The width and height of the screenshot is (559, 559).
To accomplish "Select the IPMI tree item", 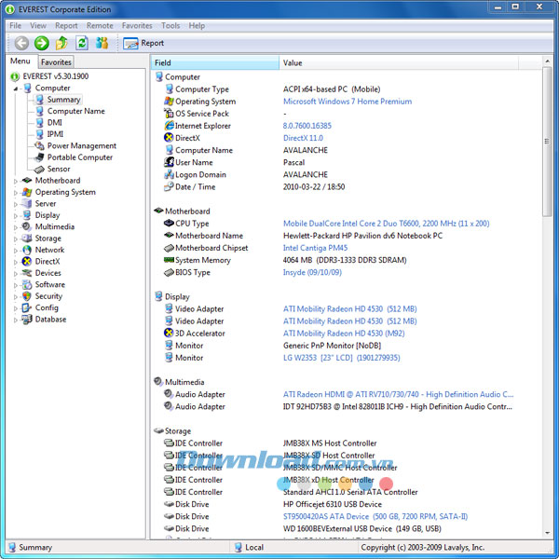I will point(55,134).
